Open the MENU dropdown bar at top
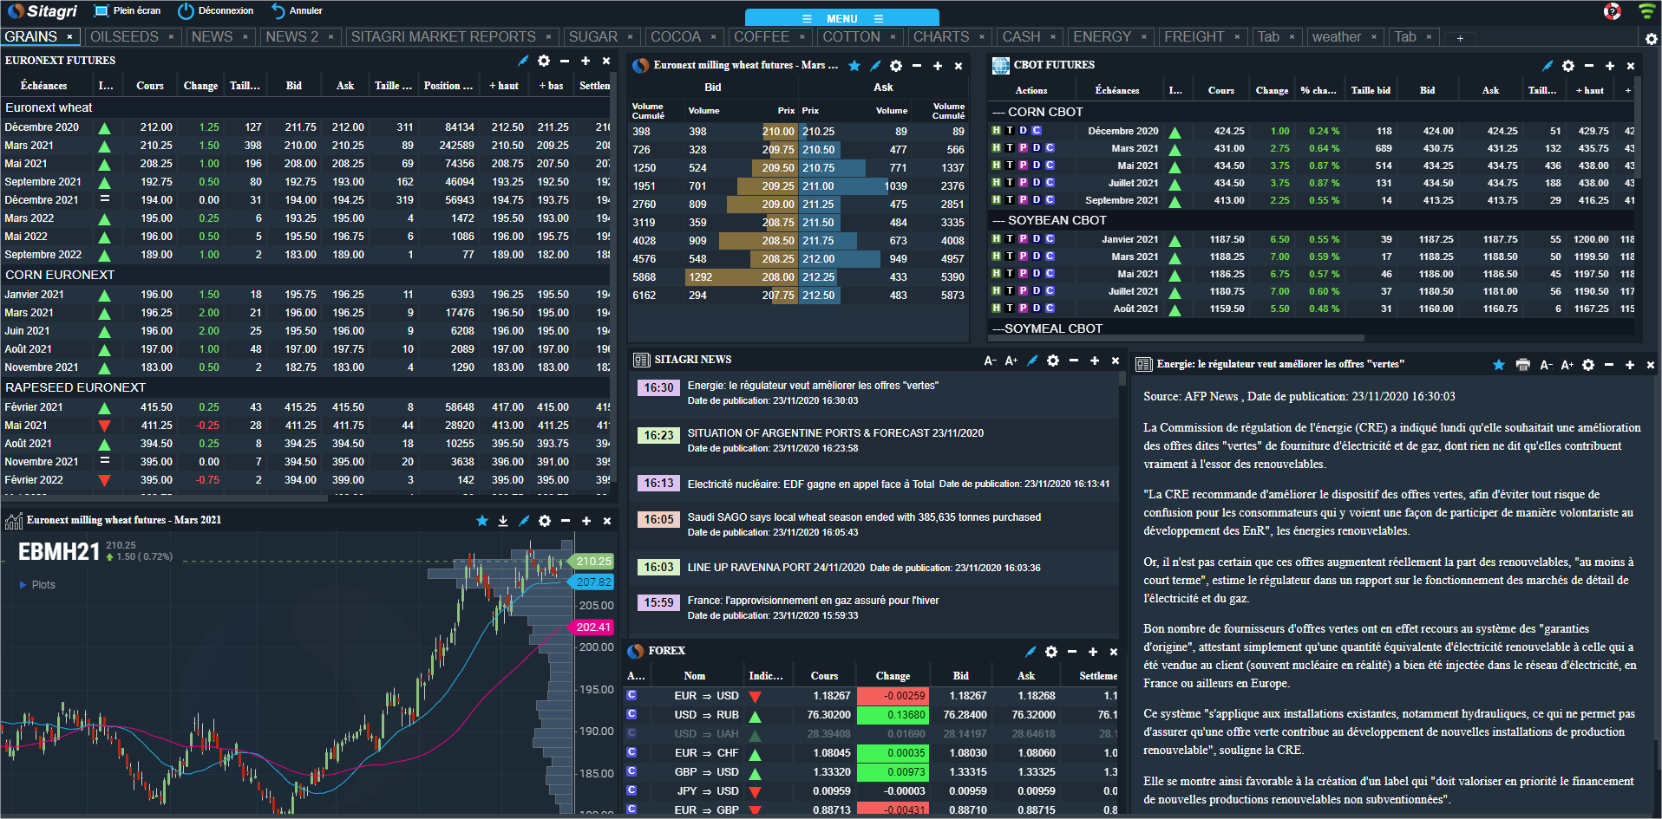Image resolution: width=1662 pixels, height=819 pixels. tap(841, 18)
